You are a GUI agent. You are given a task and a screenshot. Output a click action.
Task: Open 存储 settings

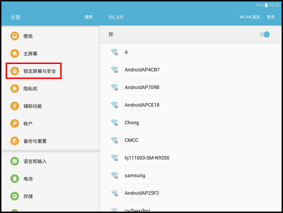pyautogui.click(x=50, y=196)
